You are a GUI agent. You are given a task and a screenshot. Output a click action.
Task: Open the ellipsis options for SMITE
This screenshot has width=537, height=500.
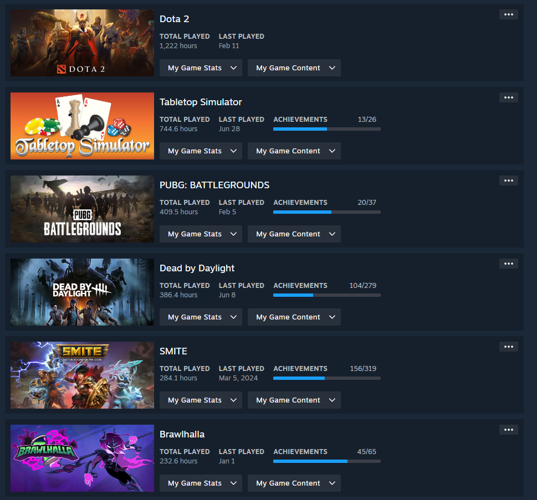pyautogui.click(x=509, y=347)
